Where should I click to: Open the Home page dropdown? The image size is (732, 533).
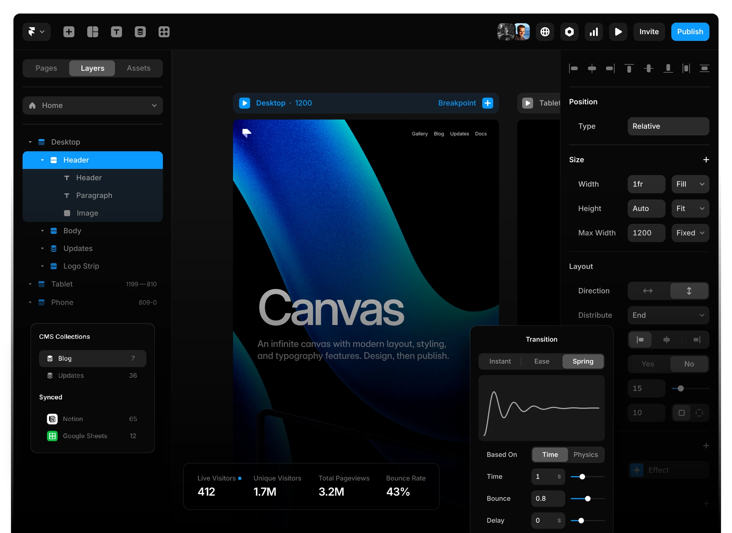(x=93, y=105)
